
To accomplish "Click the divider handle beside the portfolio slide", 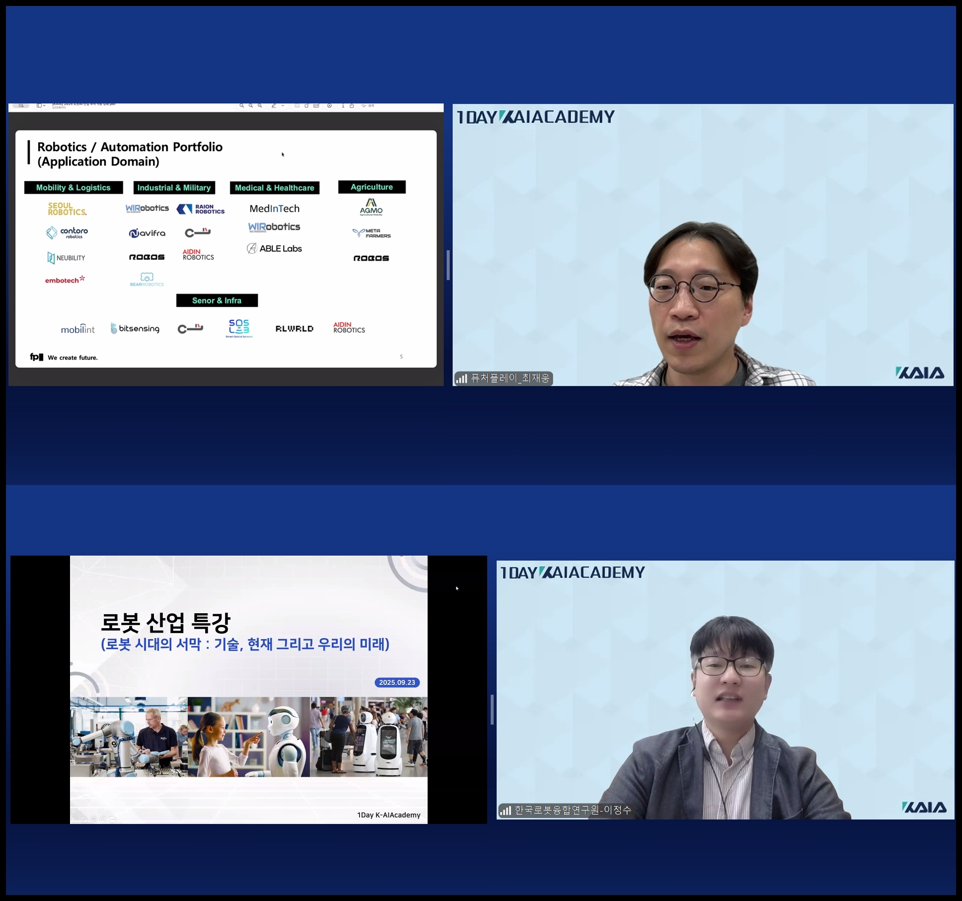I will [448, 265].
